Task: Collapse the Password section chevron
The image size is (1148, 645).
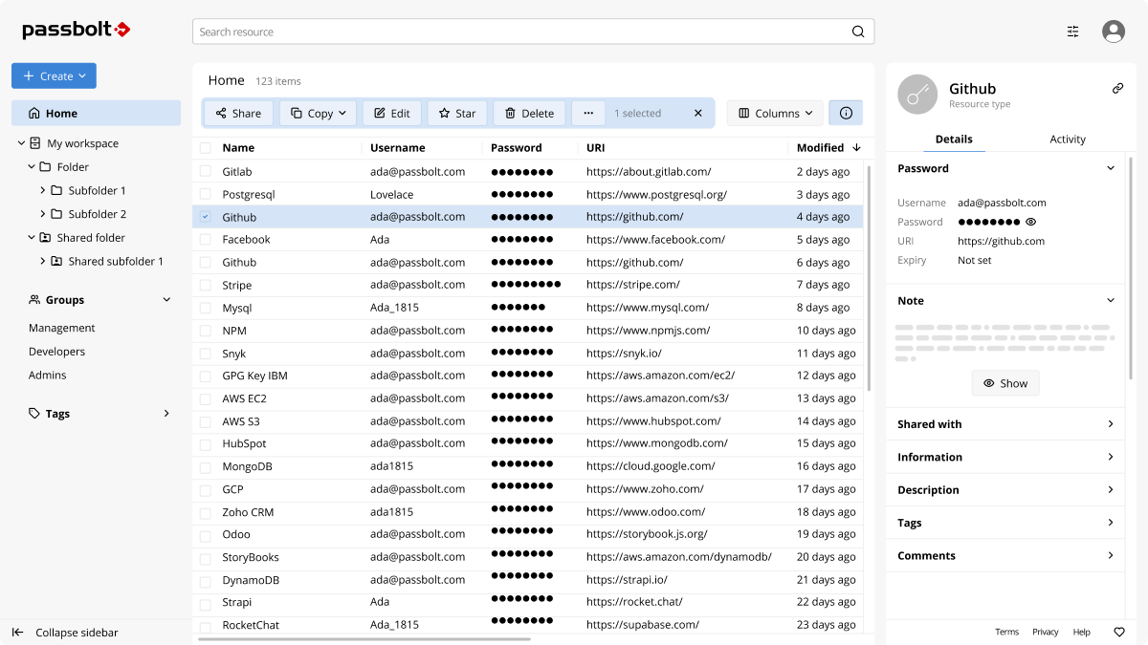Action: click(x=1111, y=168)
